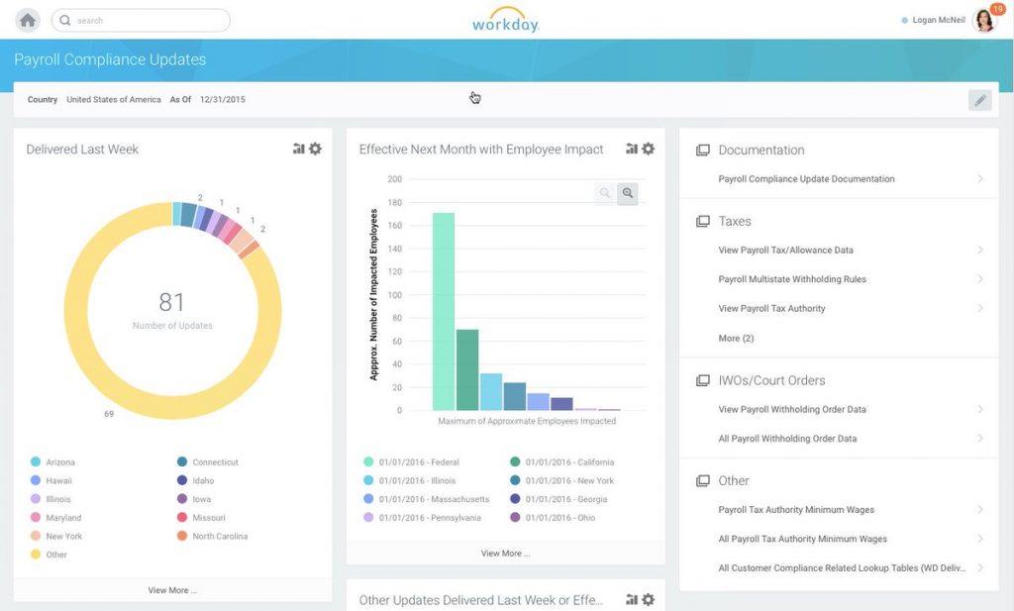The image size is (1014, 611).
Task: Open Logan McNeil account menu
Action: coord(935,19)
